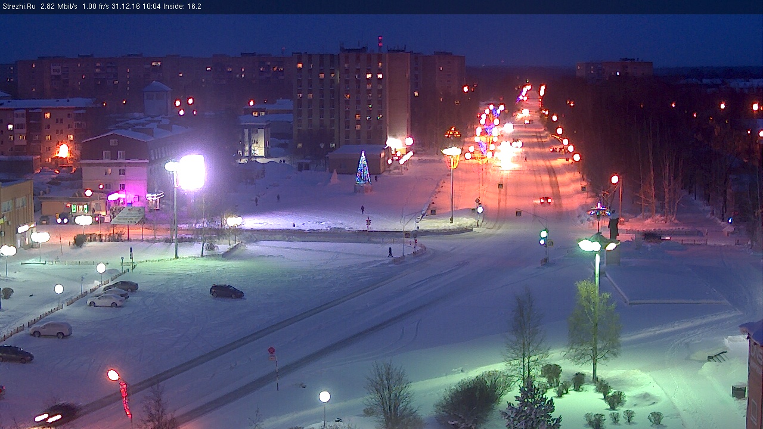The height and width of the screenshot is (429, 763).
Task: Click the dark car driving across the snowy square
Action: pyautogui.click(x=227, y=291)
